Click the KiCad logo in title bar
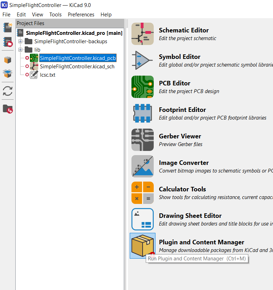Viewport: 273px width, 290px height. tap(4, 5)
